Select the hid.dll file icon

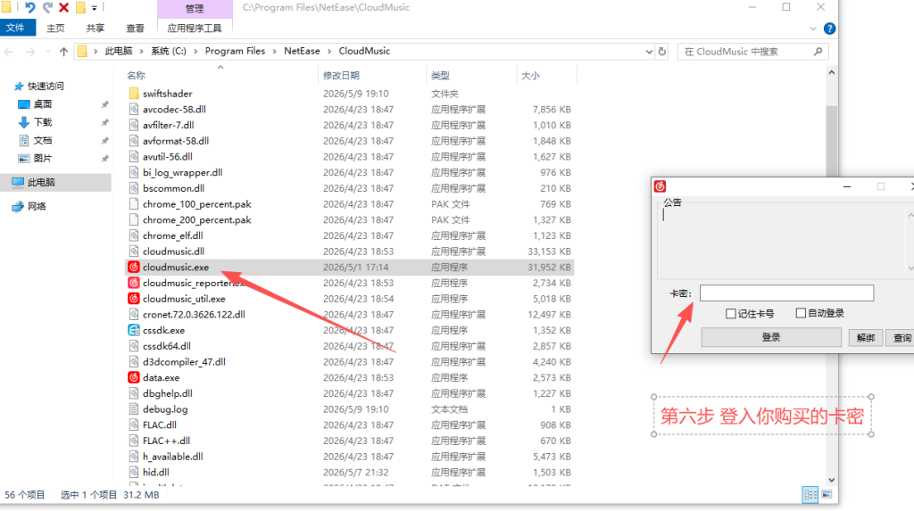click(134, 472)
